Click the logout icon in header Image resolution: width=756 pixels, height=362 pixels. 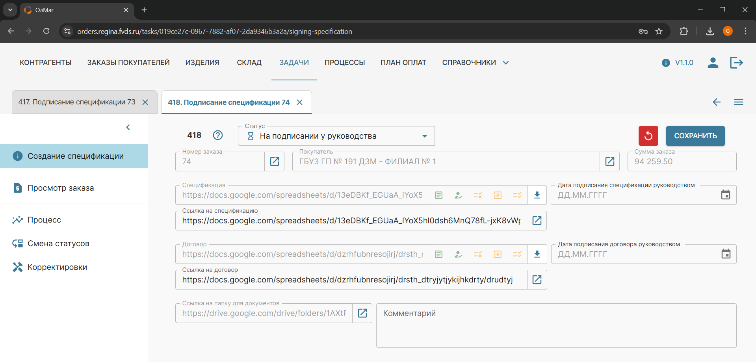[x=736, y=63]
